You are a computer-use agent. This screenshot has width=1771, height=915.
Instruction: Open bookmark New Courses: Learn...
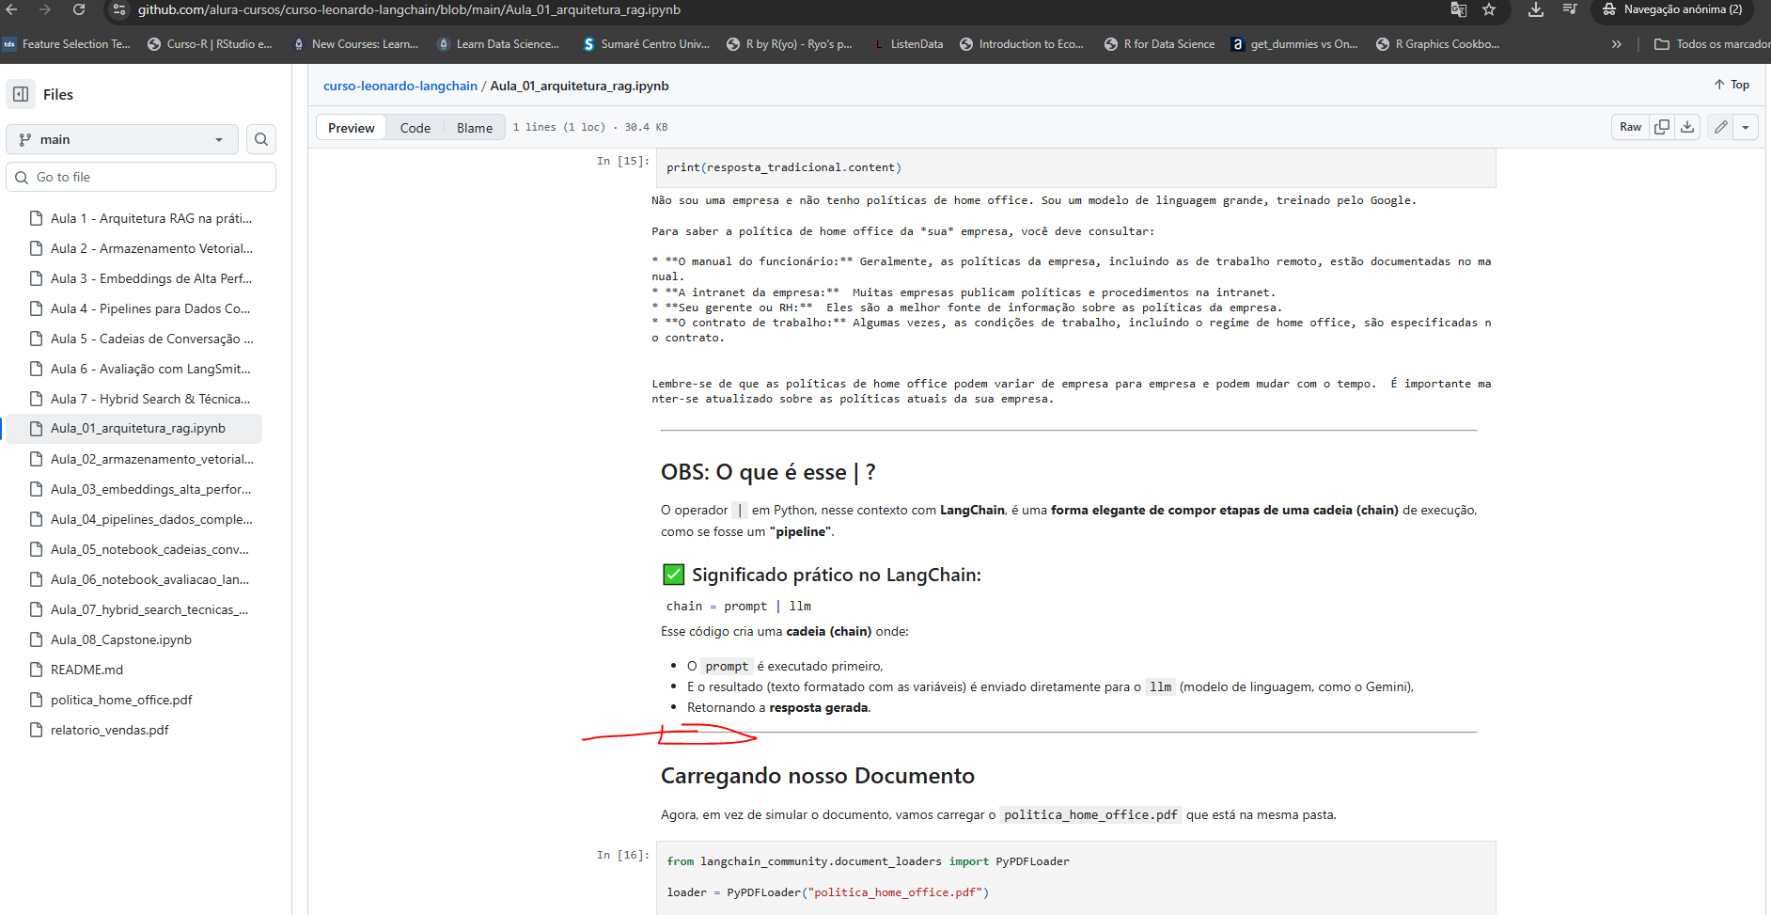click(355, 44)
